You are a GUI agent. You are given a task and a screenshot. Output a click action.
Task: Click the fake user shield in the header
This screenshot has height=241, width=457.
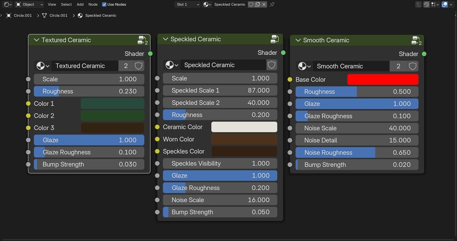[x=251, y=5]
